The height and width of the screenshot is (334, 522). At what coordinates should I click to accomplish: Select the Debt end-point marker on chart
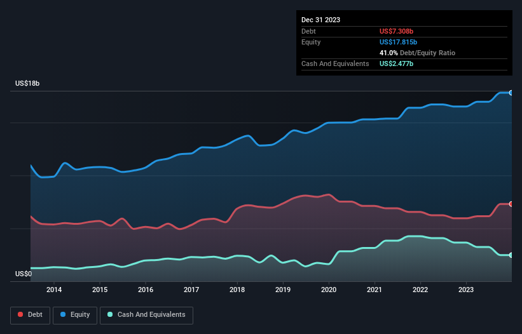(511, 204)
